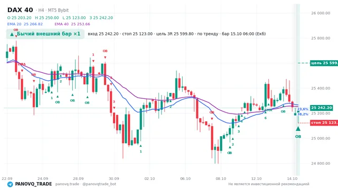Click the 25 400.00 price axis label
This screenshot has width=338, height=190.
coord(321,88)
